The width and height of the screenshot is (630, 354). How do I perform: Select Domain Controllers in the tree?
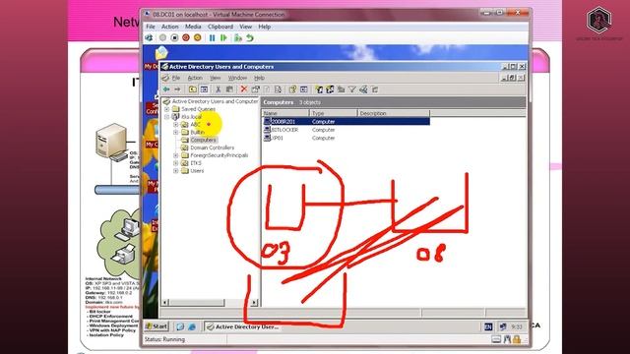click(212, 147)
